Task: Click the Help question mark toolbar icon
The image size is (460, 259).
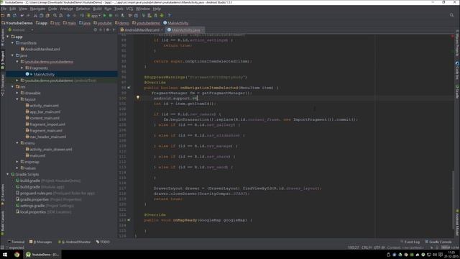Action: [170, 16]
